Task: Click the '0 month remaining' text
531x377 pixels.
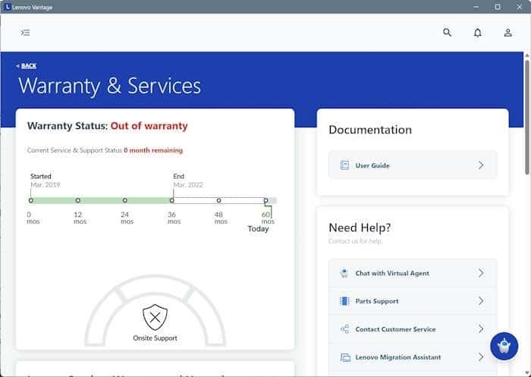Action: pyautogui.click(x=153, y=150)
